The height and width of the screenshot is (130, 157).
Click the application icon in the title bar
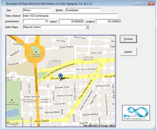click(x=3, y=4)
